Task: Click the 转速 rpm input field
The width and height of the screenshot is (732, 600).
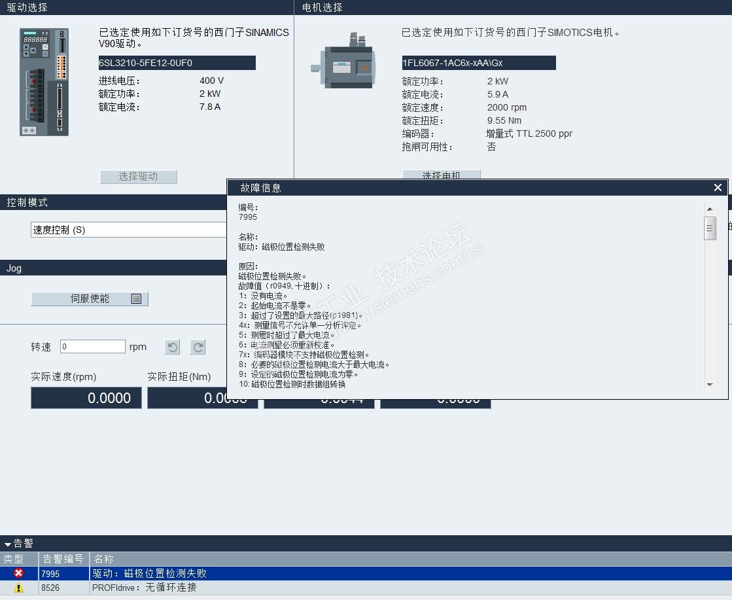Action: click(92, 347)
